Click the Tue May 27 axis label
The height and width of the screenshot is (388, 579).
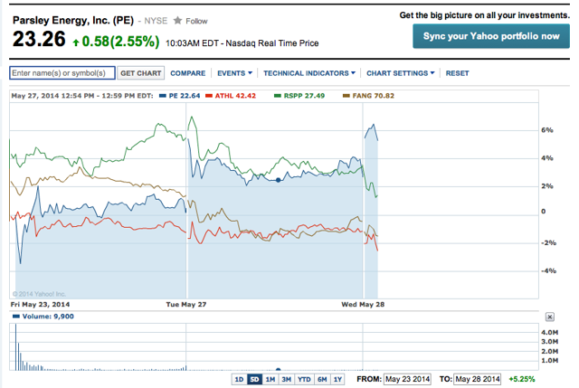pos(185,304)
